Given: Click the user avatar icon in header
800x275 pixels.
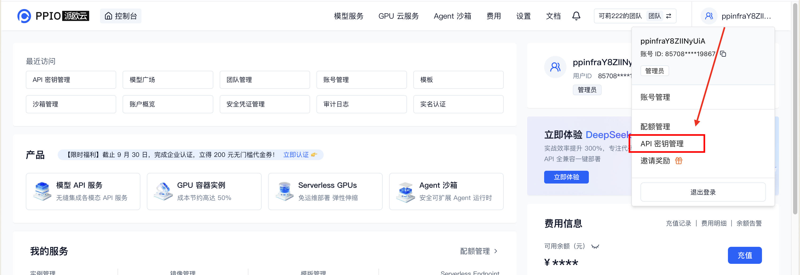Looking at the screenshot, I should [709, 16].
